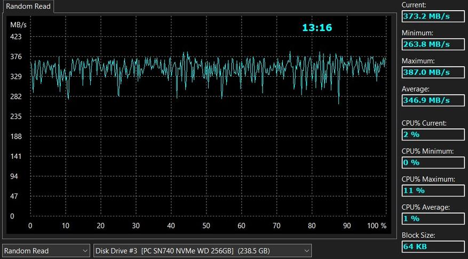Click the CPU% Current field showing 2 %

click(x=432, y=134)
